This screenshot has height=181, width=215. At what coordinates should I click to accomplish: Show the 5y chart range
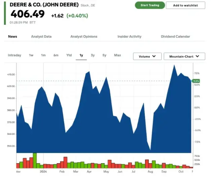104,55
